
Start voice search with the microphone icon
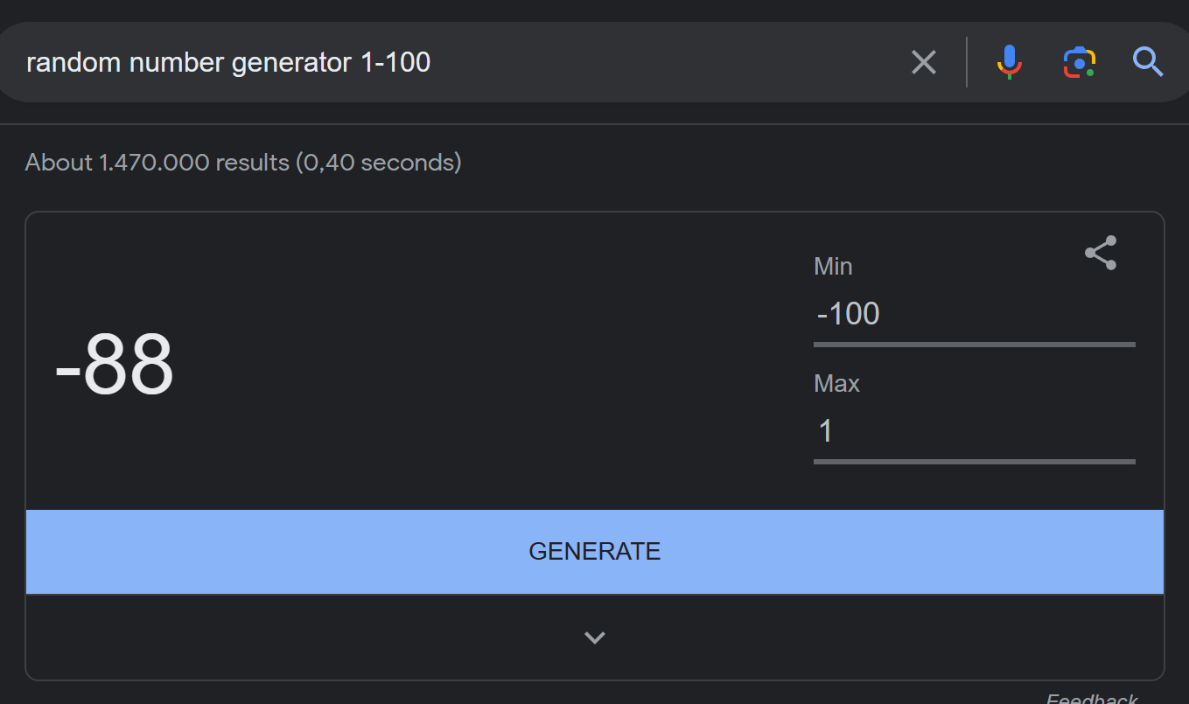(1009, 62)
